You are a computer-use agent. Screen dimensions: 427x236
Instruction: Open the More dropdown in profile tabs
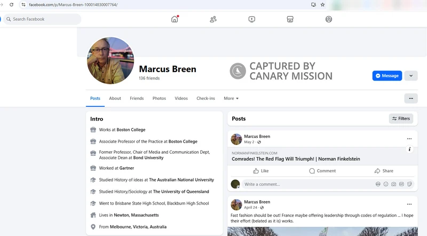[231, 98]
